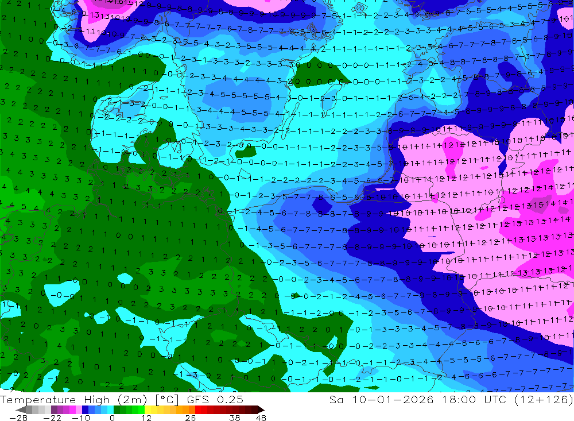Click the '0' legend value
The width and height of the screenshot is (574, 421).
pos(112,418)
